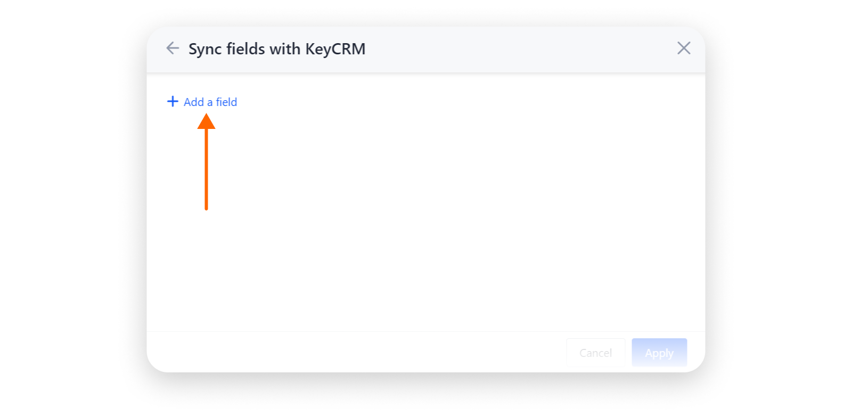Go back from KeyCRM sync fields

click(x=172, y=48)
